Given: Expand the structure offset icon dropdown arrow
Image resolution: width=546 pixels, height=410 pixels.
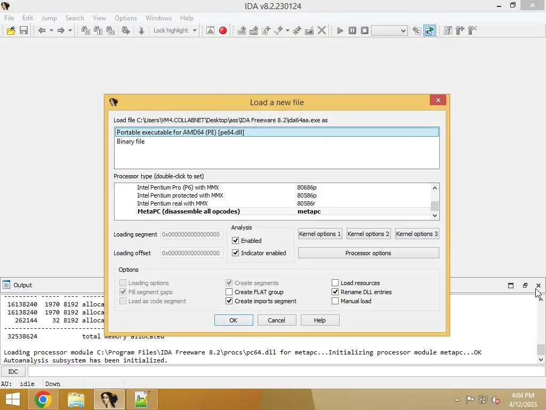Looking at the screenshot, I should point(287,30).
